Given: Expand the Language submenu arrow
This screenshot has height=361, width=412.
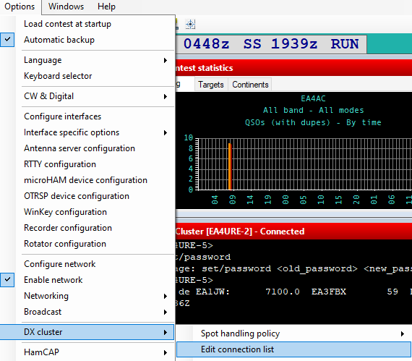Looking at the screenshot, I should tap(166, 60).
